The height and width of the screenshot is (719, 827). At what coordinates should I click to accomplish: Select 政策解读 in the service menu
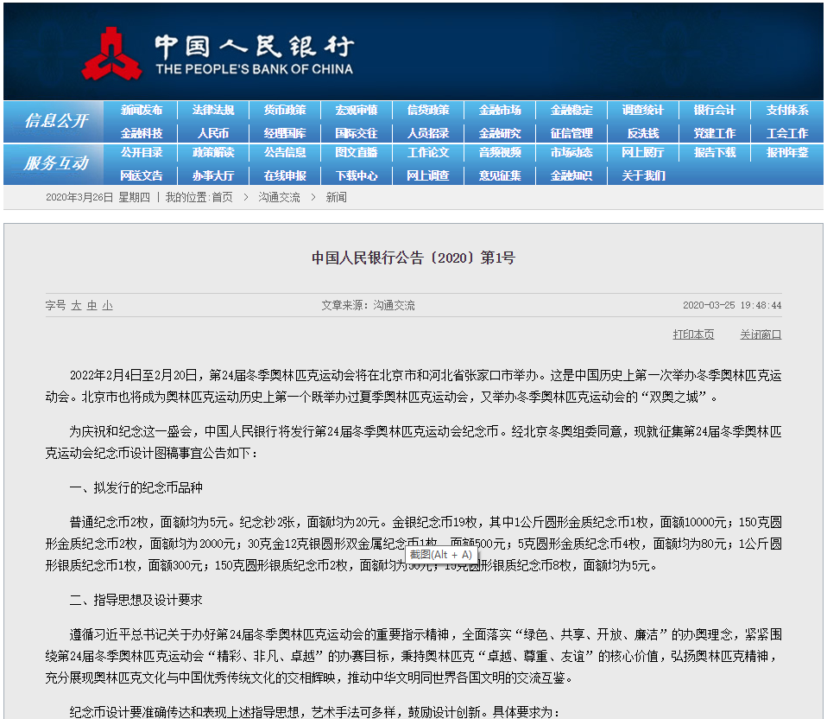pyautogui.click(x=213, y=153)
